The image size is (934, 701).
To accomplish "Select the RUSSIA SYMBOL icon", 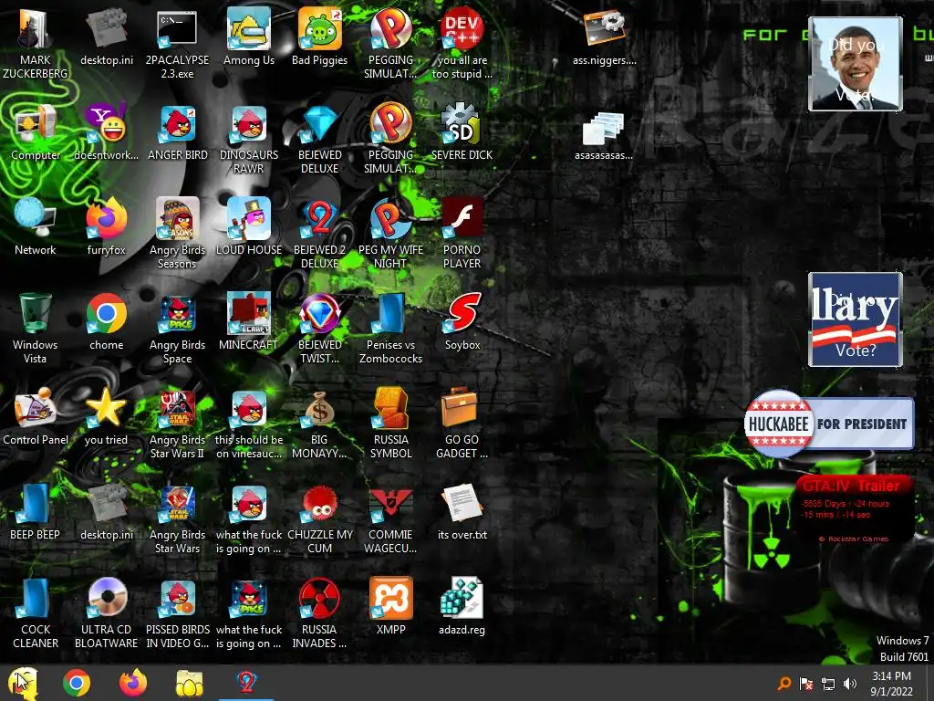I will pos(390,424).
